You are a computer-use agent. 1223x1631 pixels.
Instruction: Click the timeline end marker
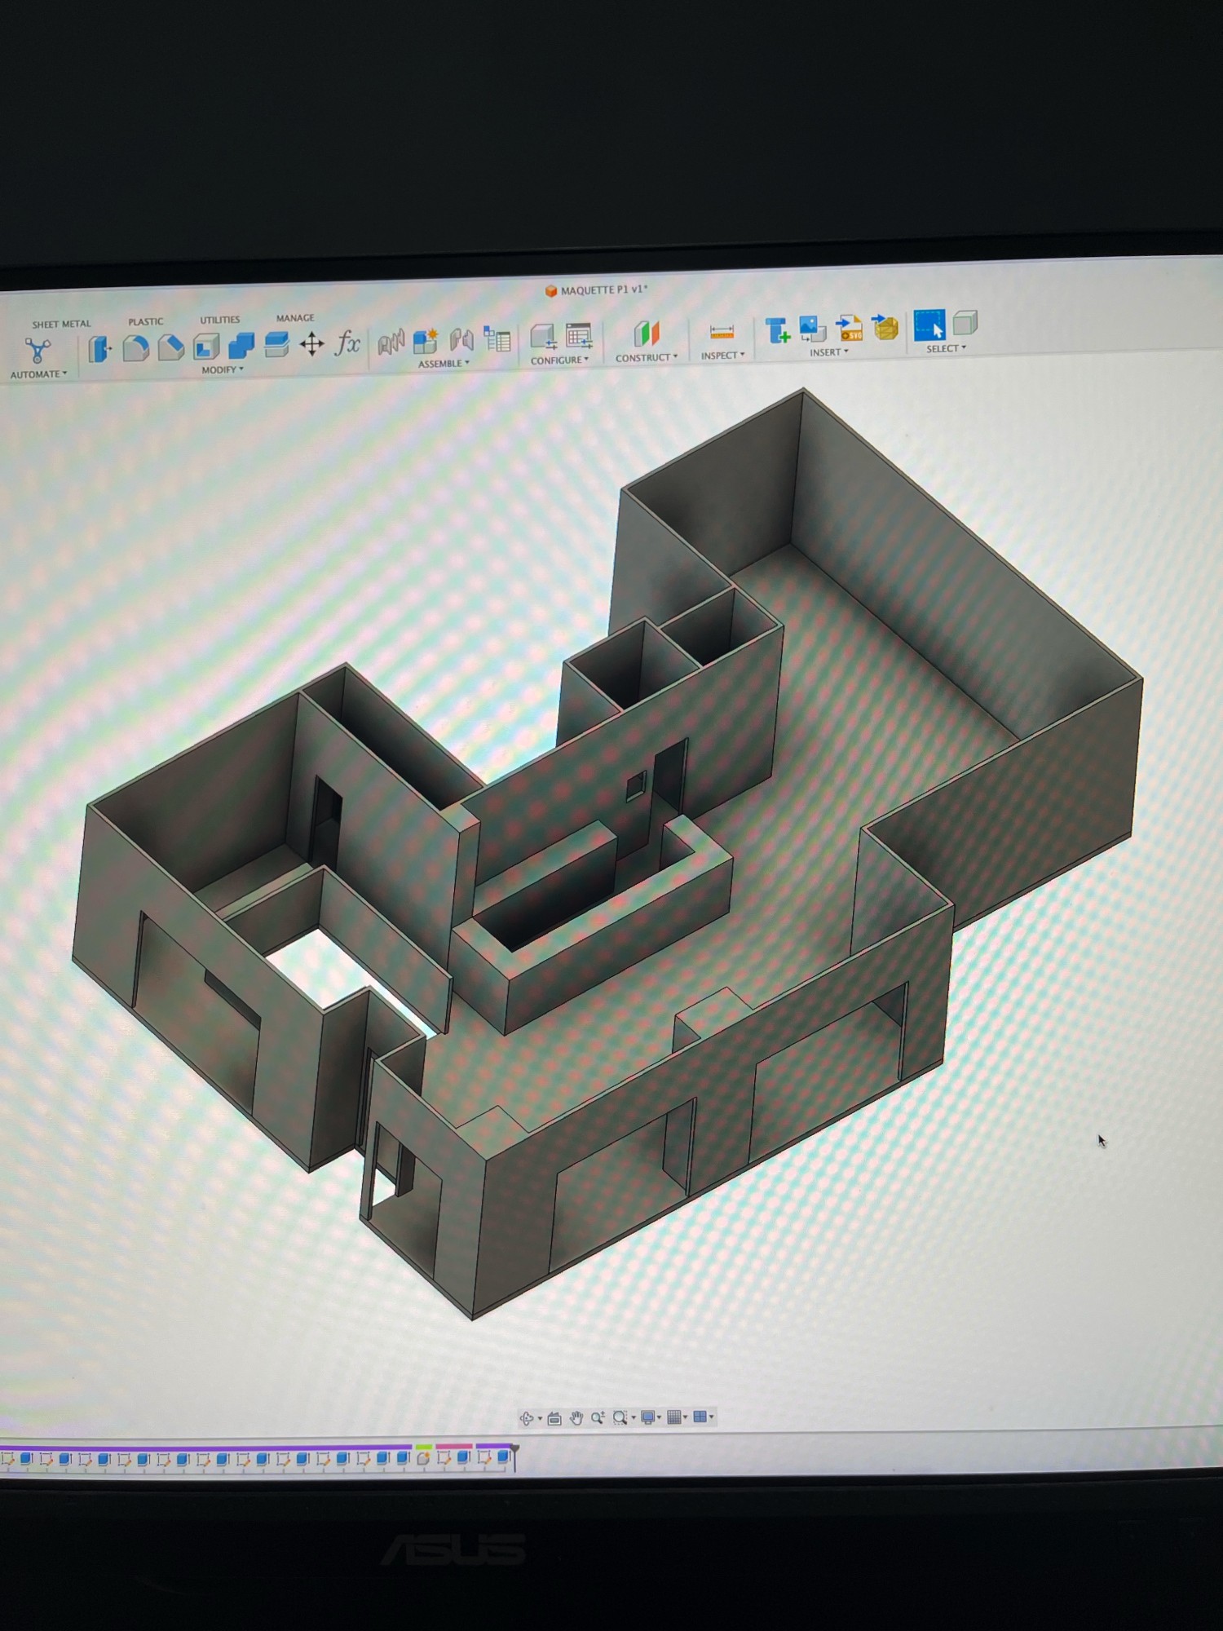pos(514,1456)
